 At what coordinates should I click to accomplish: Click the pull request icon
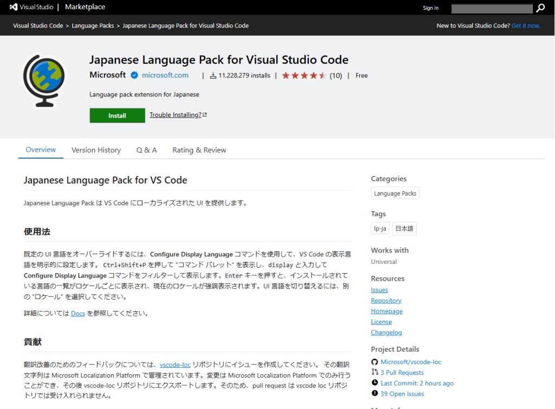click(x=375, y=372)
